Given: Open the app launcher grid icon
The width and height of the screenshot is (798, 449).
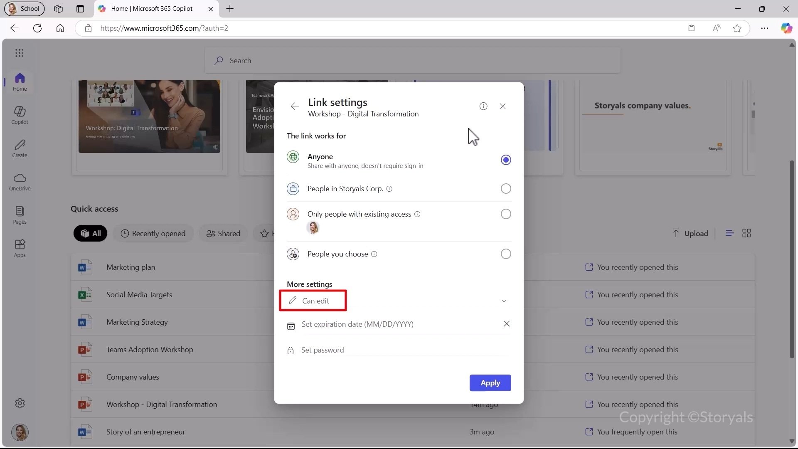Looking at the screenshot, I should coord(20,53).
